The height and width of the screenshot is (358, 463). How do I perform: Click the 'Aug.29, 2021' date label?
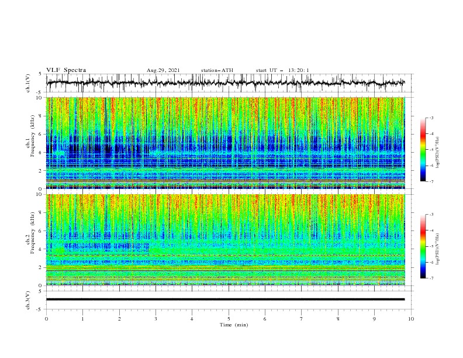click(163, 70)
